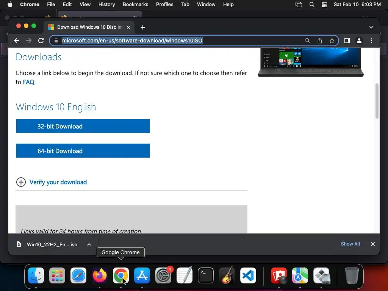This screenshot has height=291, width=388.
Task: Open a new tab with the plus button
Action: pyautogui.click(x=143, y=27)
